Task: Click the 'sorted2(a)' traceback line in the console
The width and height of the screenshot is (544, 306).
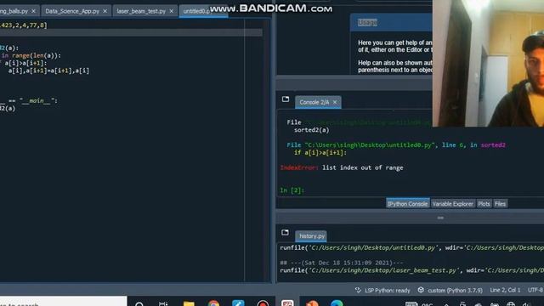Action: pyautogui.click(x=312, y=130)
